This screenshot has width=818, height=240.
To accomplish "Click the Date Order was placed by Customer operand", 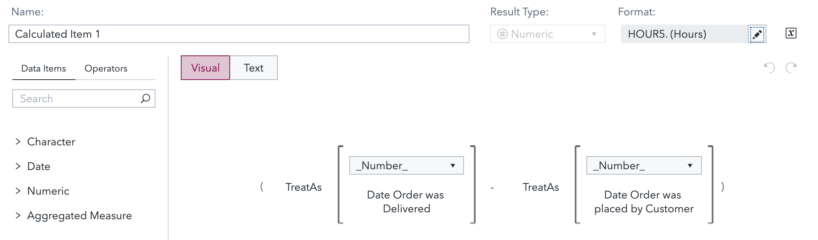I will point(643,202).
